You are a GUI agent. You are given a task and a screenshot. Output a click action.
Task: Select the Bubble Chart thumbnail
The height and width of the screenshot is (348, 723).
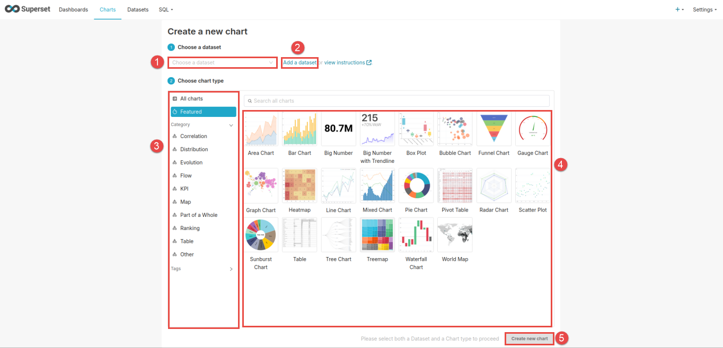pyautogui.click(x=455, y=129)
